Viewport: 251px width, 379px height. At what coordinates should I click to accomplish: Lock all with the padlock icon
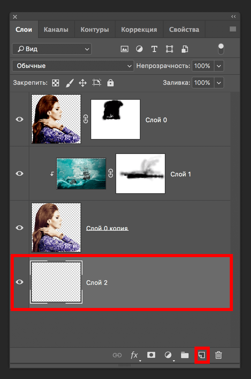[x=110, y=83]
